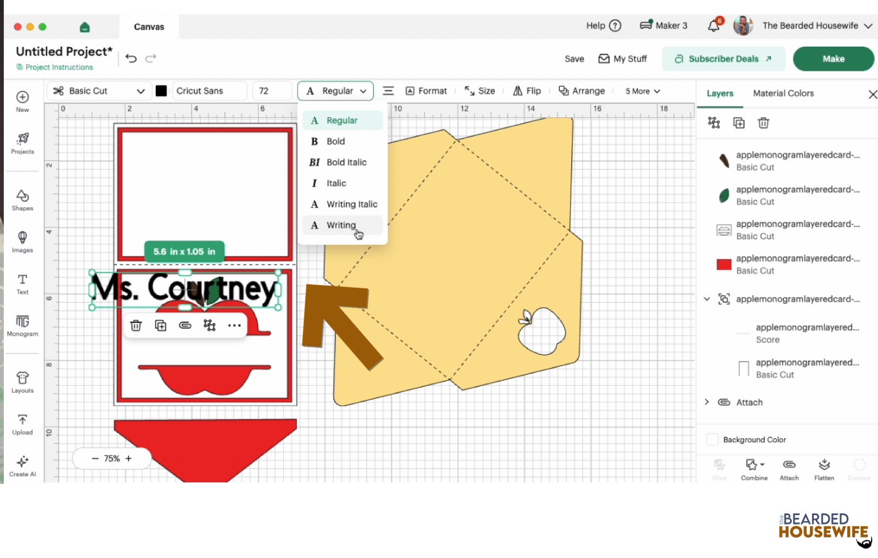Open more options in floating toolbar
The width and height of the screenshot is (878, 558).
[x=234, y=325]
